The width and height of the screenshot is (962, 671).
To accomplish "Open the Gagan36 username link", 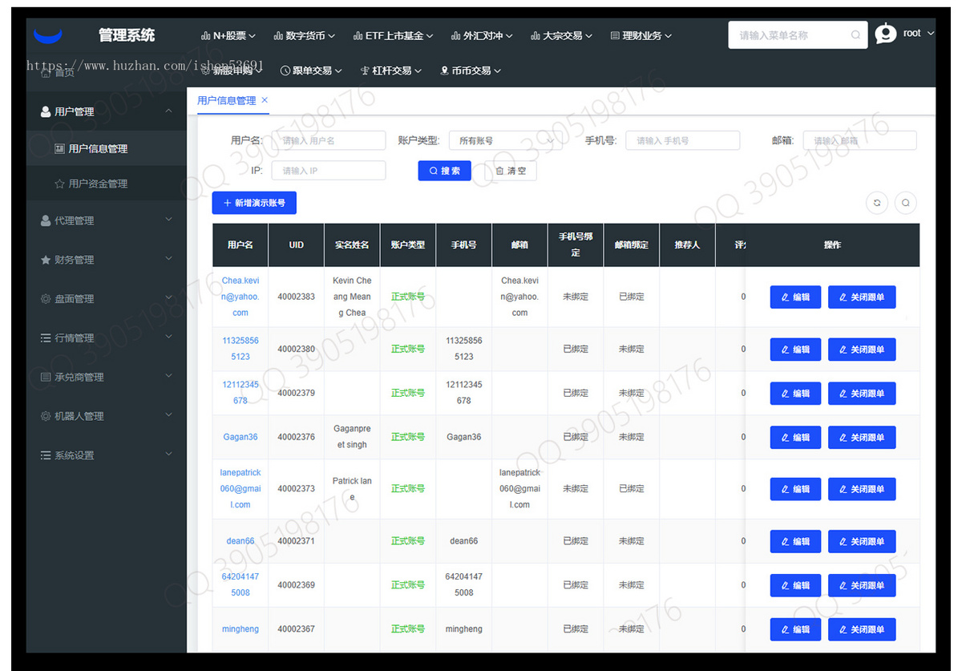I will pos(240,437).
